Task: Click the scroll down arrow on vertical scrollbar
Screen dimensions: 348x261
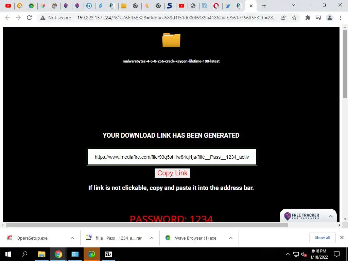Action: (345, 219)
